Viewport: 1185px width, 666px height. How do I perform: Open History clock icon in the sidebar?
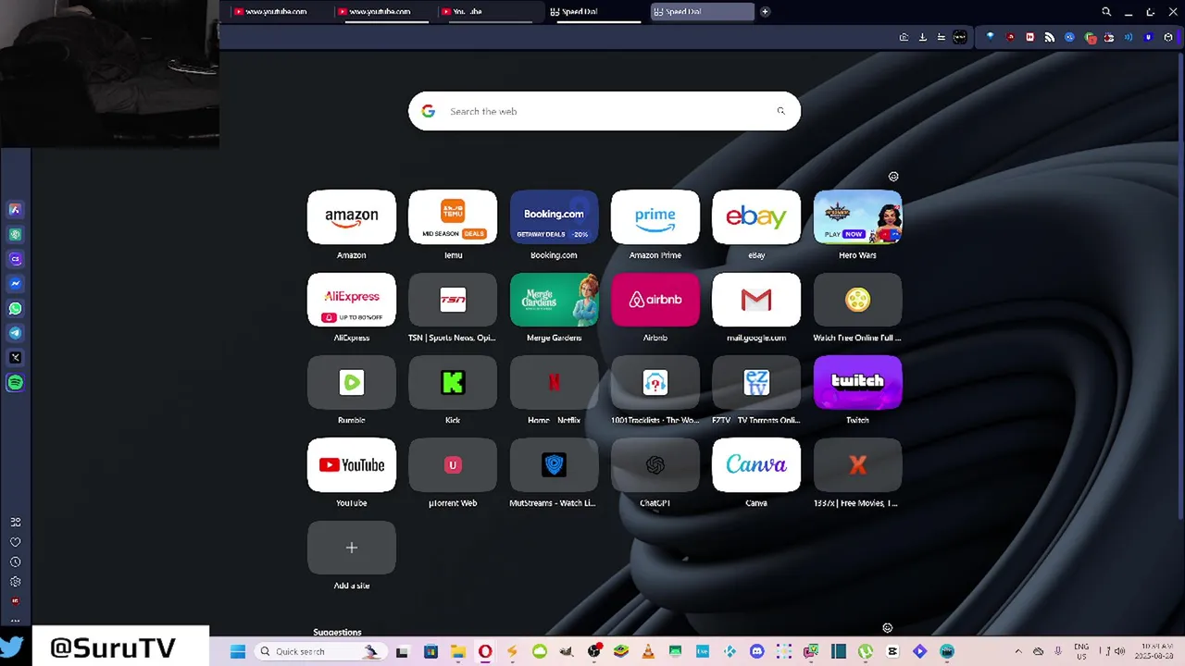tap(15, 561)
